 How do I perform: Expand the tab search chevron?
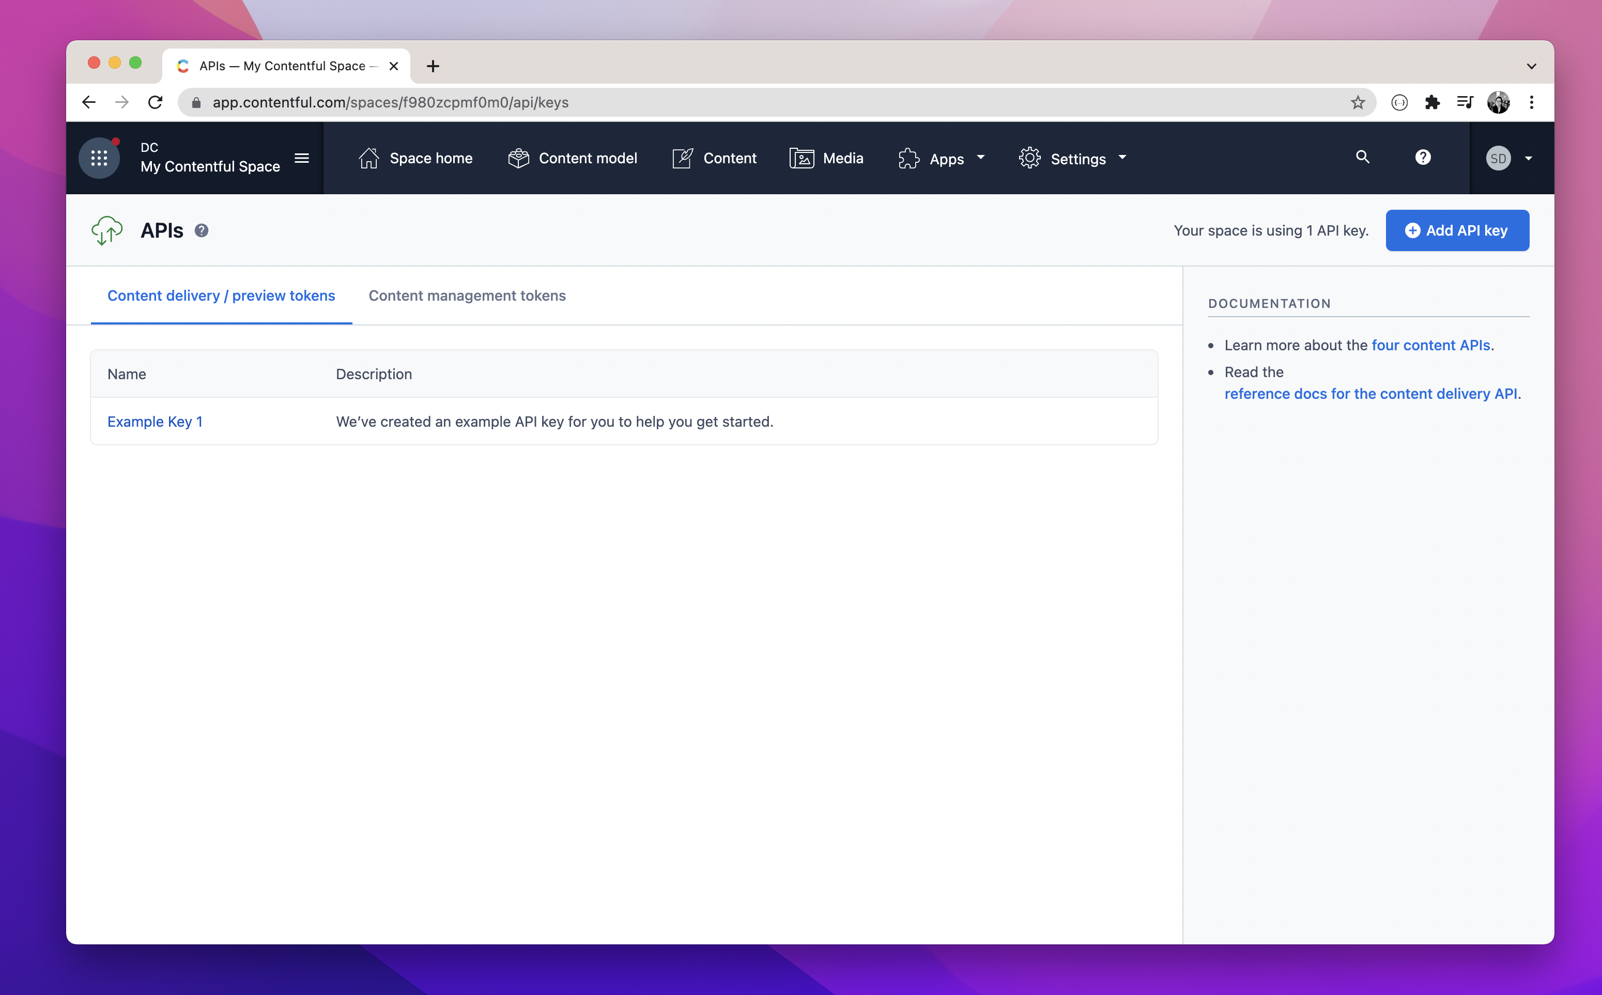tap(1531, 67)
